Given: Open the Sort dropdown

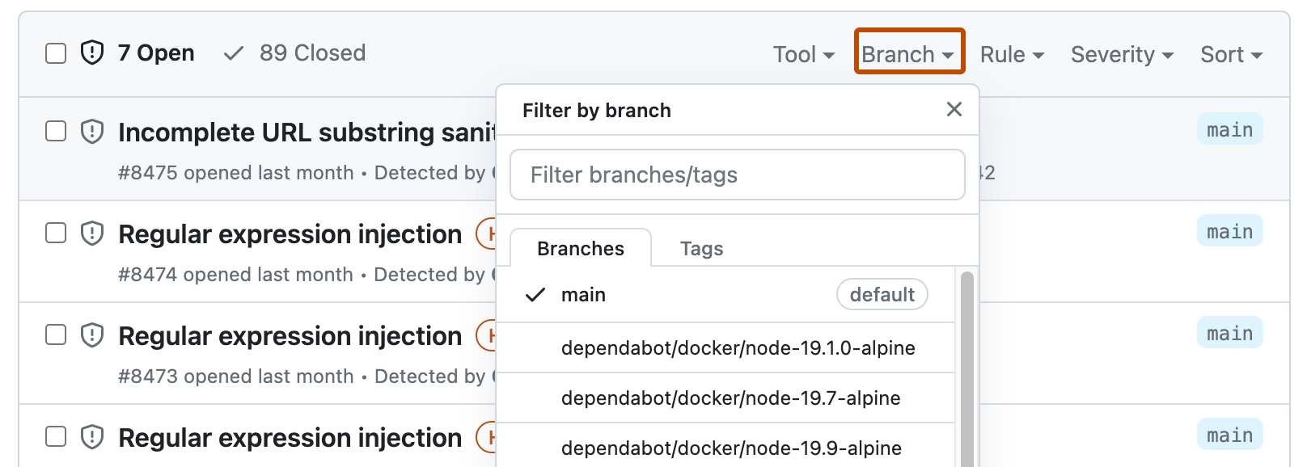Looking at the screenshot, I should coord(1230,54).
